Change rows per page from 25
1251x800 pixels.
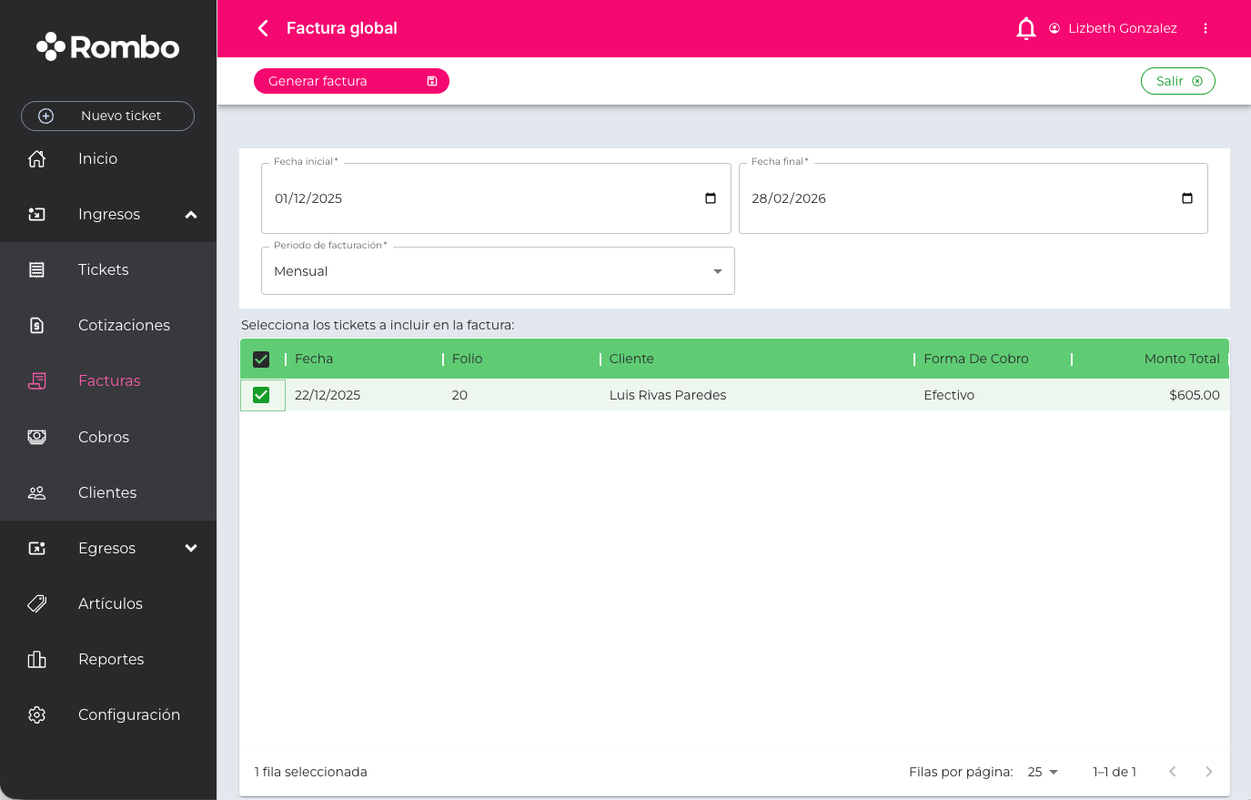[x=1043, y=772]
